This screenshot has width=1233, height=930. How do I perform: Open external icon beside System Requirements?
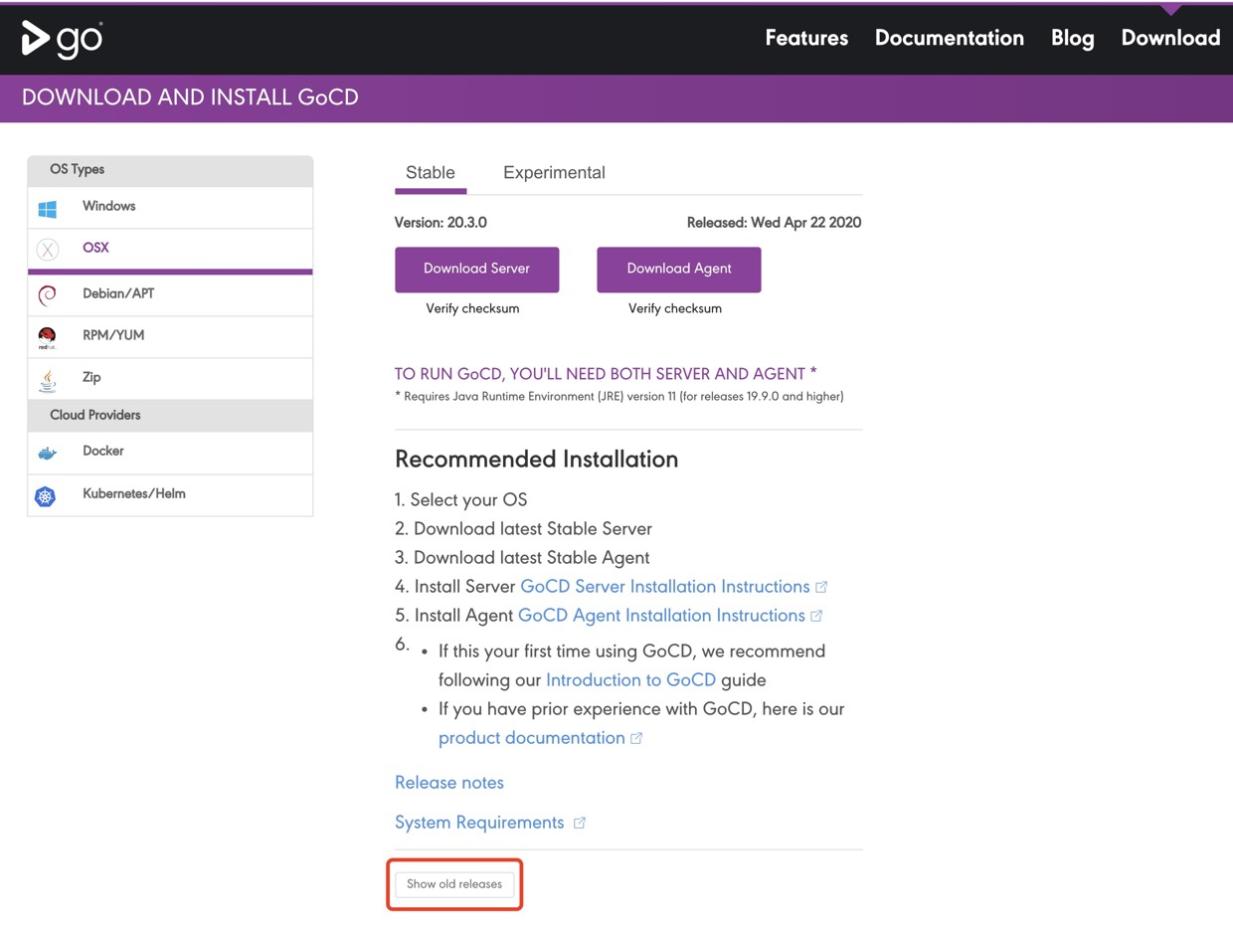580,823
